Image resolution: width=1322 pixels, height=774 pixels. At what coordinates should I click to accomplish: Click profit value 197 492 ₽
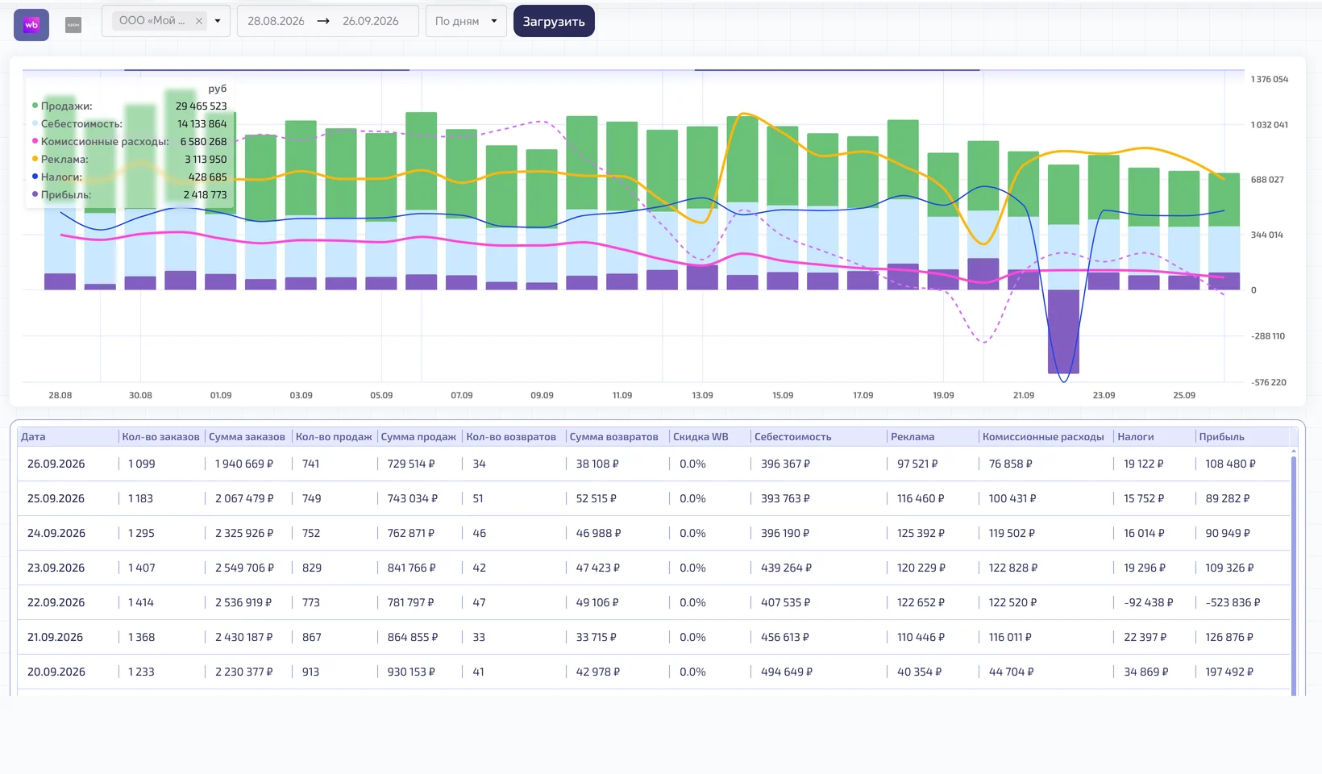1229,672
